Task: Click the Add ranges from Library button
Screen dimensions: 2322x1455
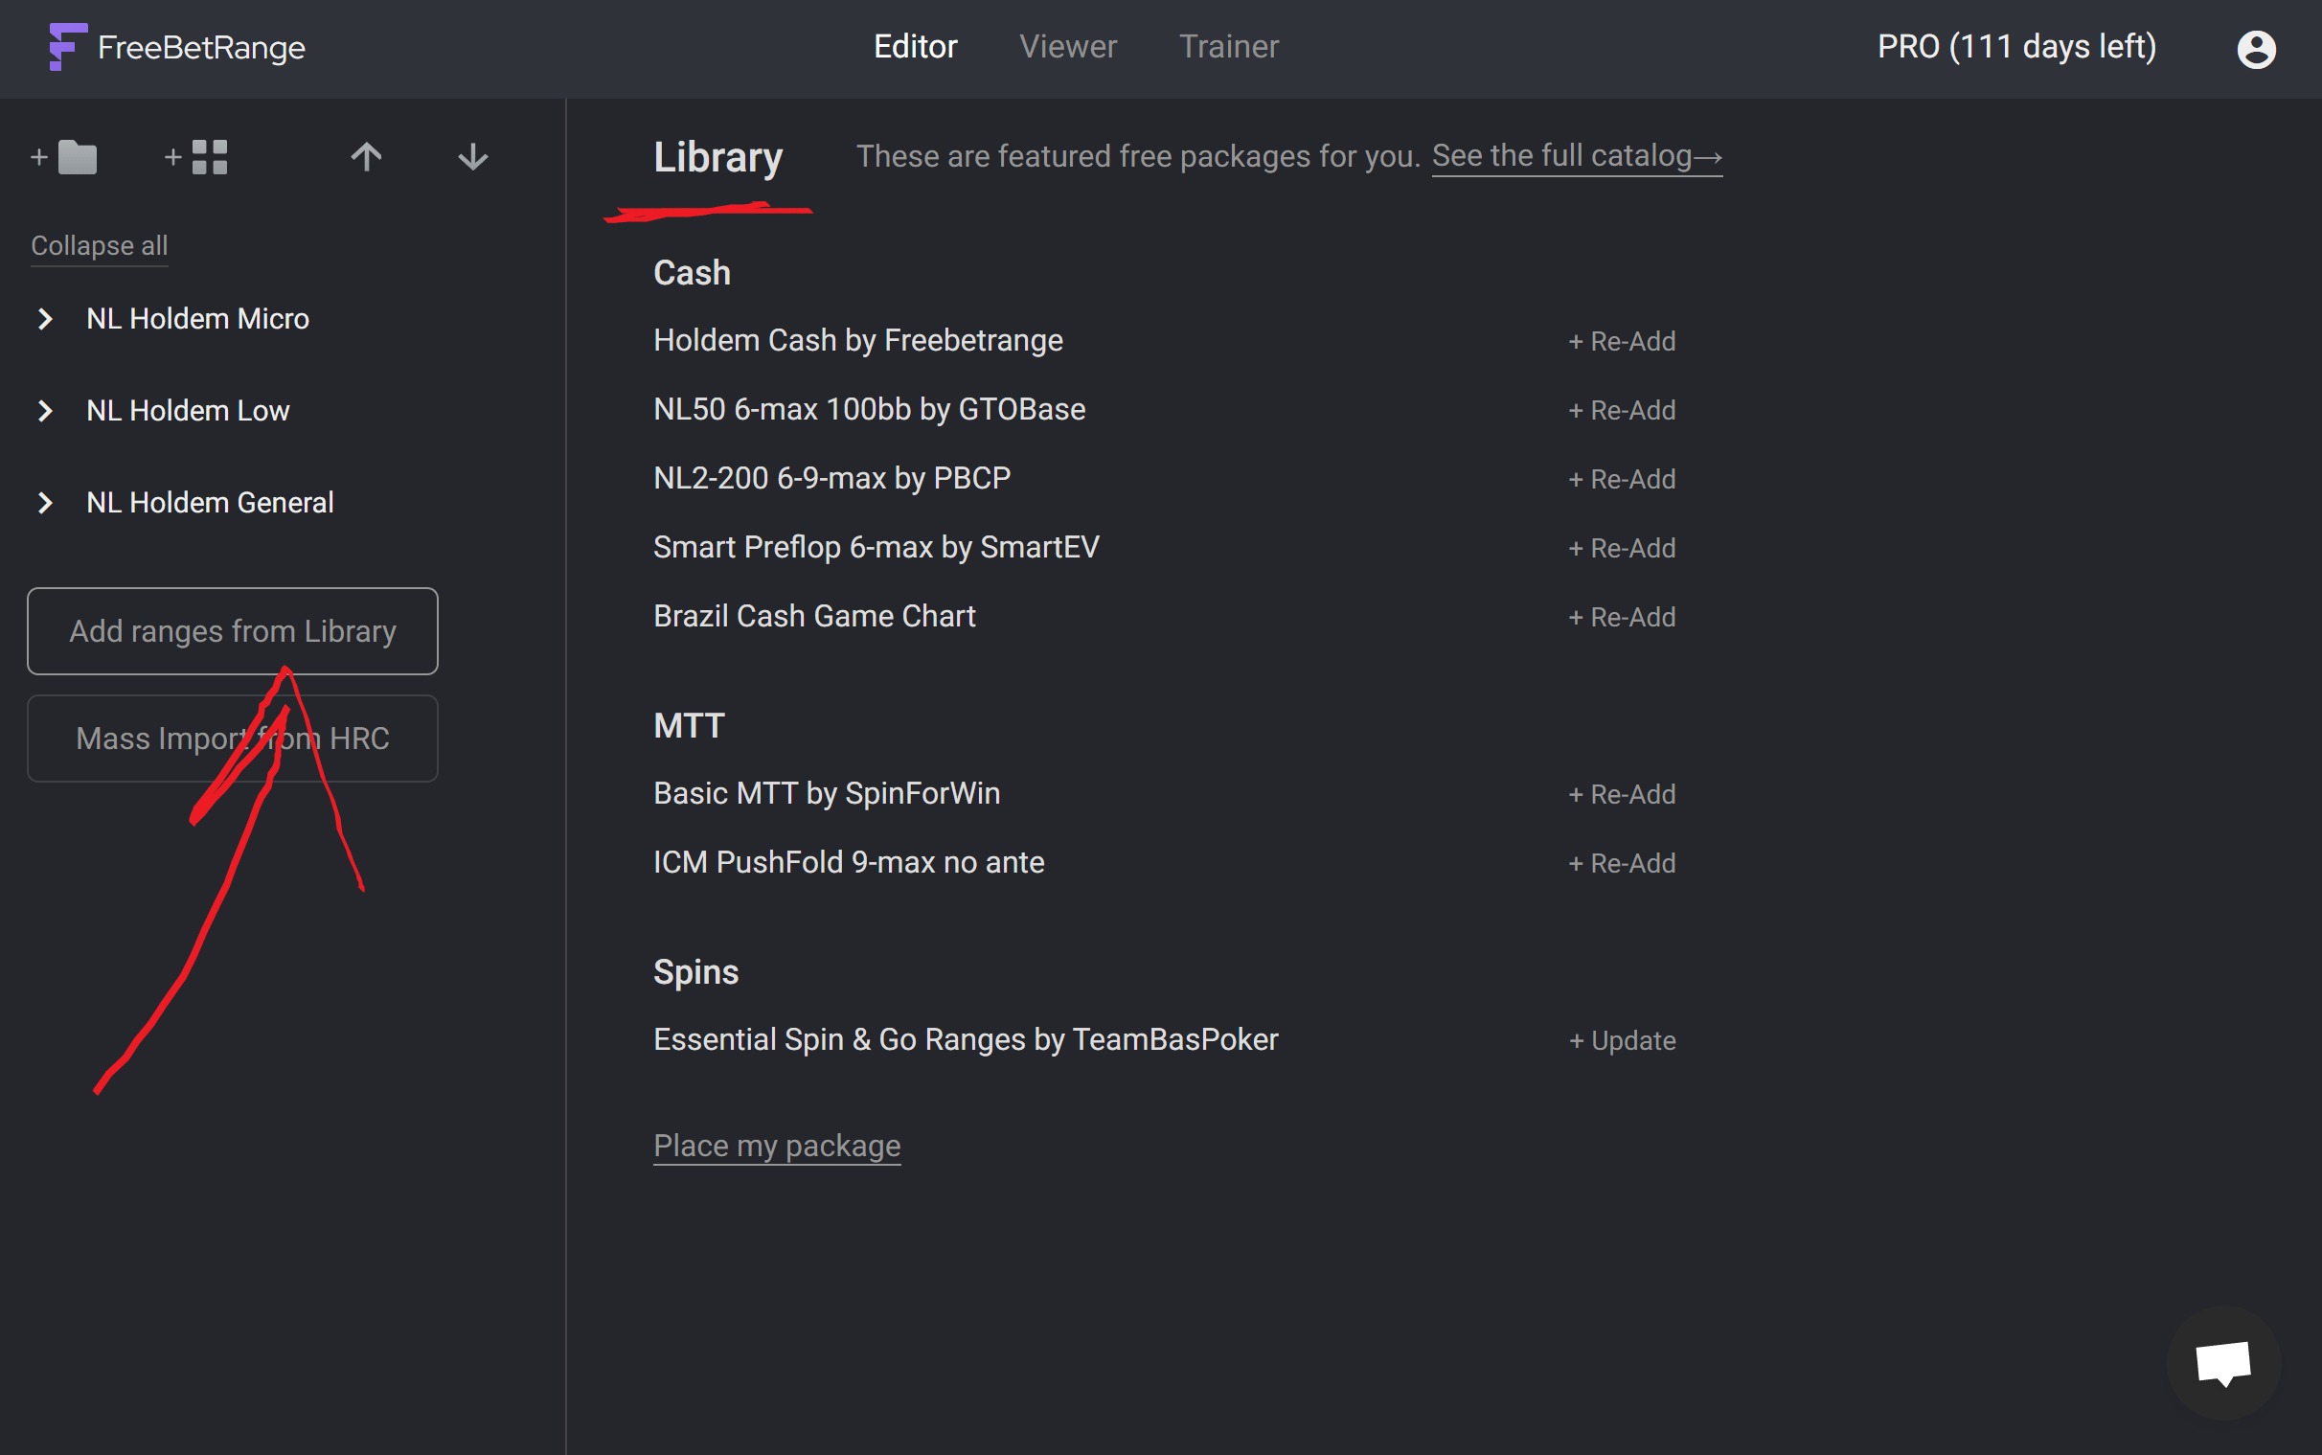Action: point(232,631)
